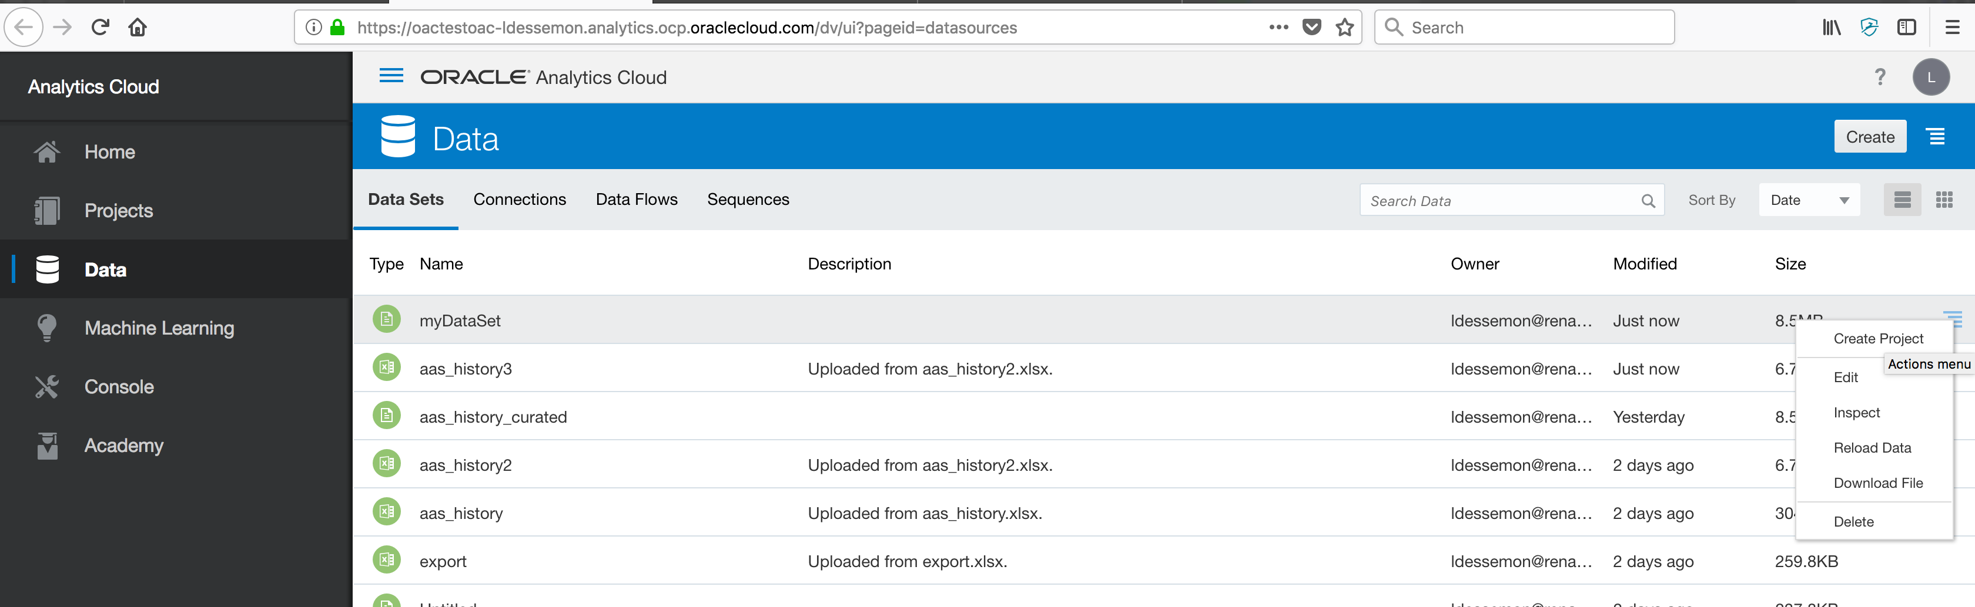1975x607 pixels.
Task: Click the Create button
Action: 1870,137
